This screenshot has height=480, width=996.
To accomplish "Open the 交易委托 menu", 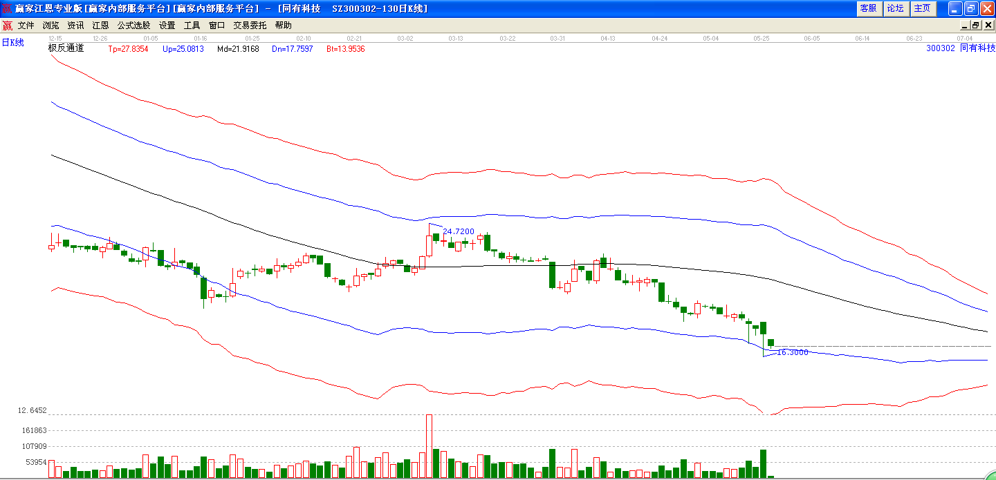I will click(x=250, y=26).
